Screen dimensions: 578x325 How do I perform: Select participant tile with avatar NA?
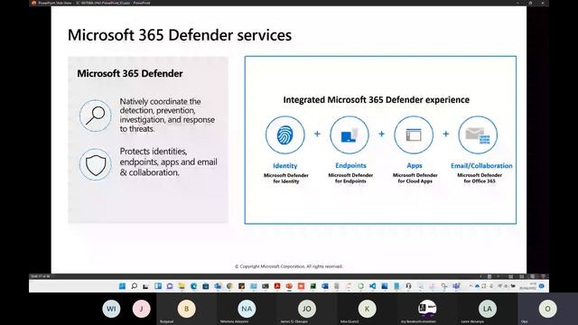[x=247, y=309]
